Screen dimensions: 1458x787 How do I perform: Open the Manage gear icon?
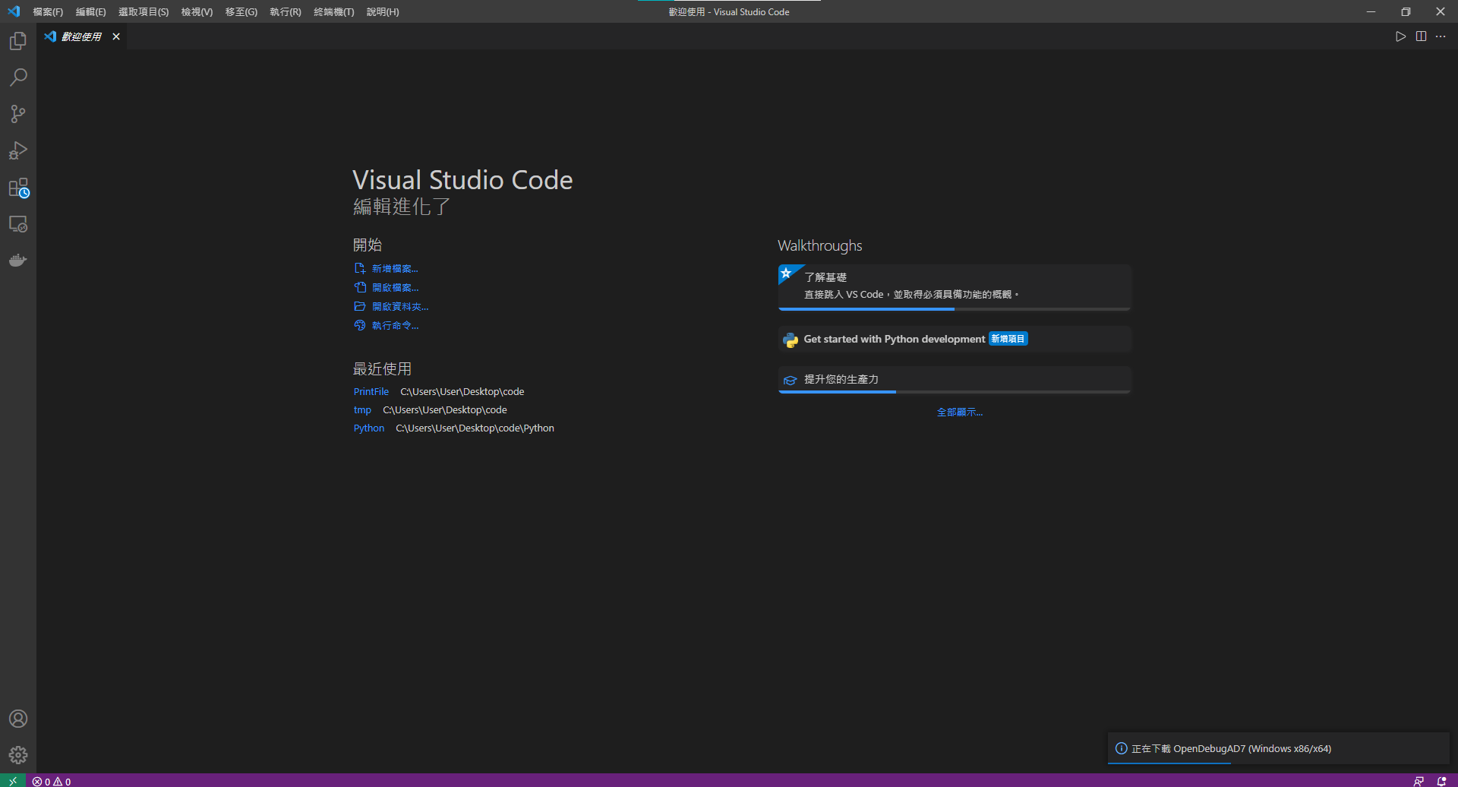coord(18,755)
